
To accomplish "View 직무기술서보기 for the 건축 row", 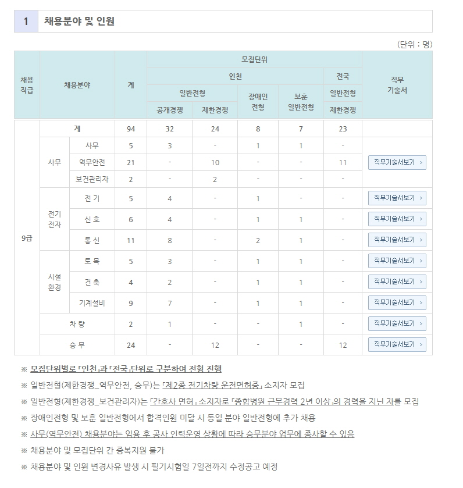I will [x=397, y=282].
